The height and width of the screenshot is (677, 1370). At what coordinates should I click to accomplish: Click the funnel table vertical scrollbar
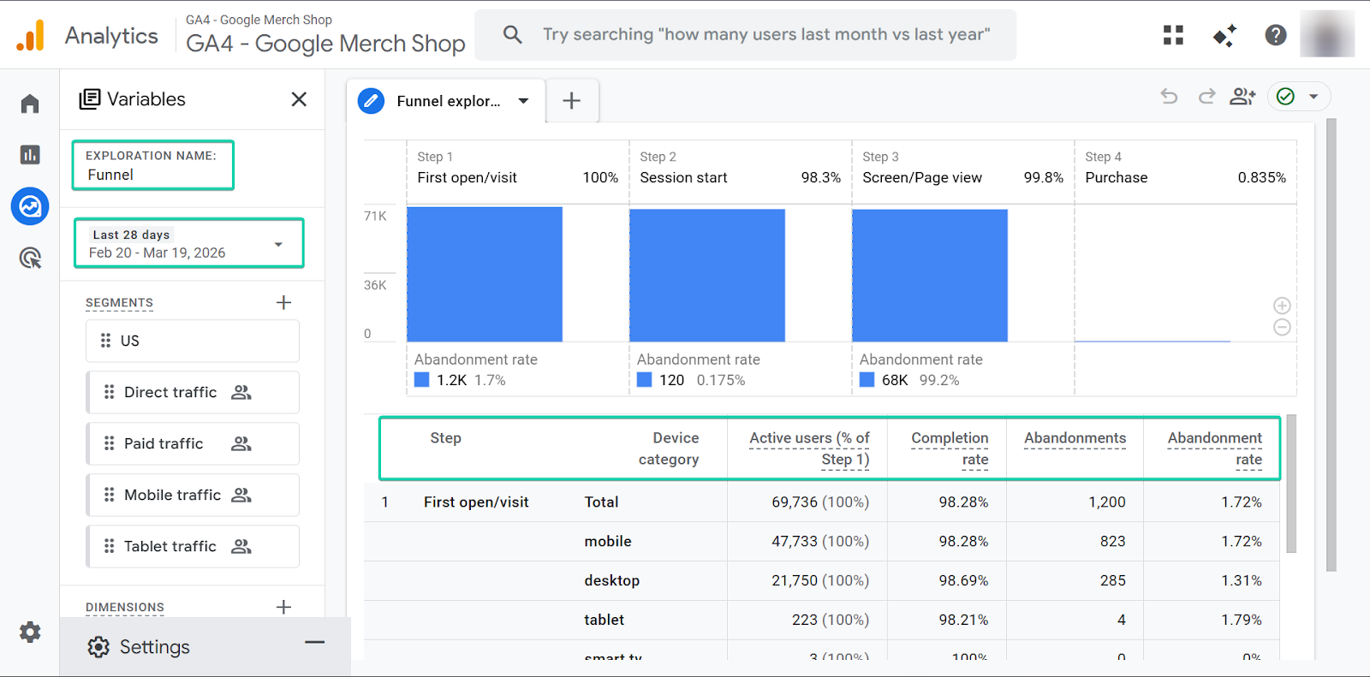point(1291,484)
